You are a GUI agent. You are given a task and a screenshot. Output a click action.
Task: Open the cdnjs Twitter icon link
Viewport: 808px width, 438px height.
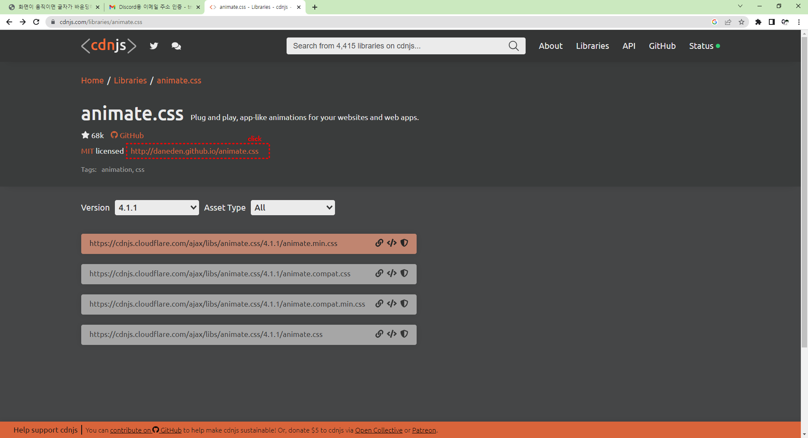154,46
